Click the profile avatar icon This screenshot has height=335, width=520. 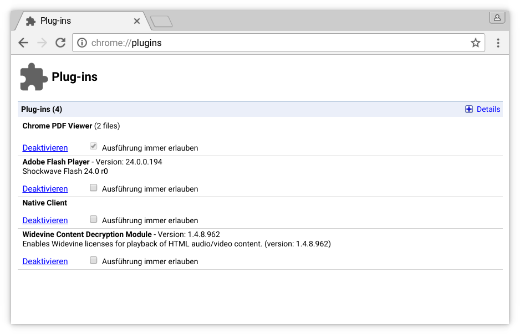tap(497, 18)
